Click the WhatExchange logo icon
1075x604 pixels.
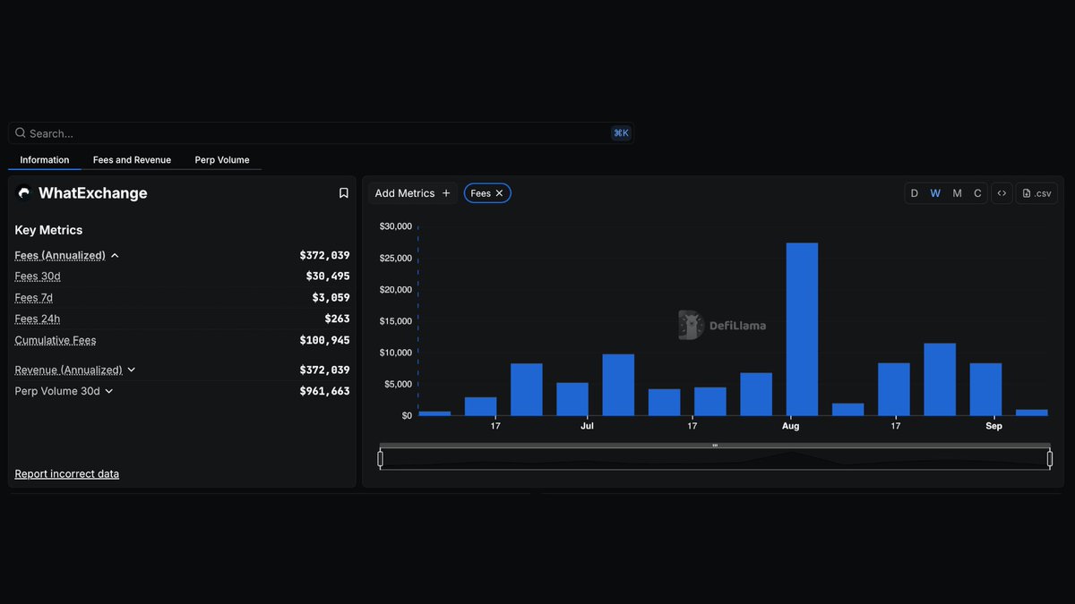24,192
